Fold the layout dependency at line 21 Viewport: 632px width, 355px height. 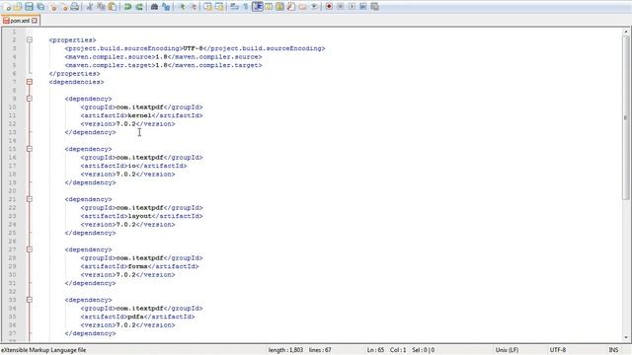[30, 199]
